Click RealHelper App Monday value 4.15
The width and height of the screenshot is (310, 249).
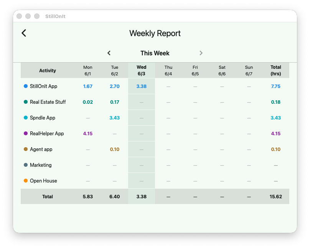click(x=88, y=134)
